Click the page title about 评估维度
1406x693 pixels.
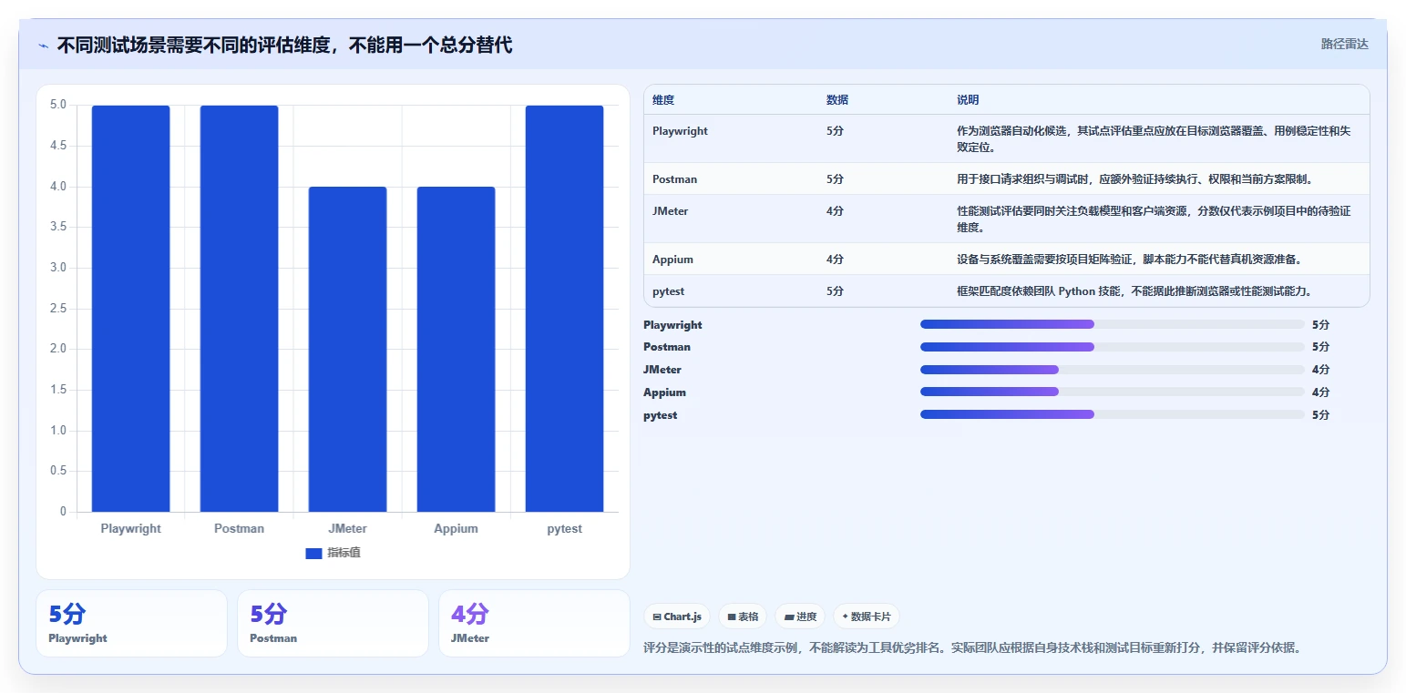[x=284, y=45]
